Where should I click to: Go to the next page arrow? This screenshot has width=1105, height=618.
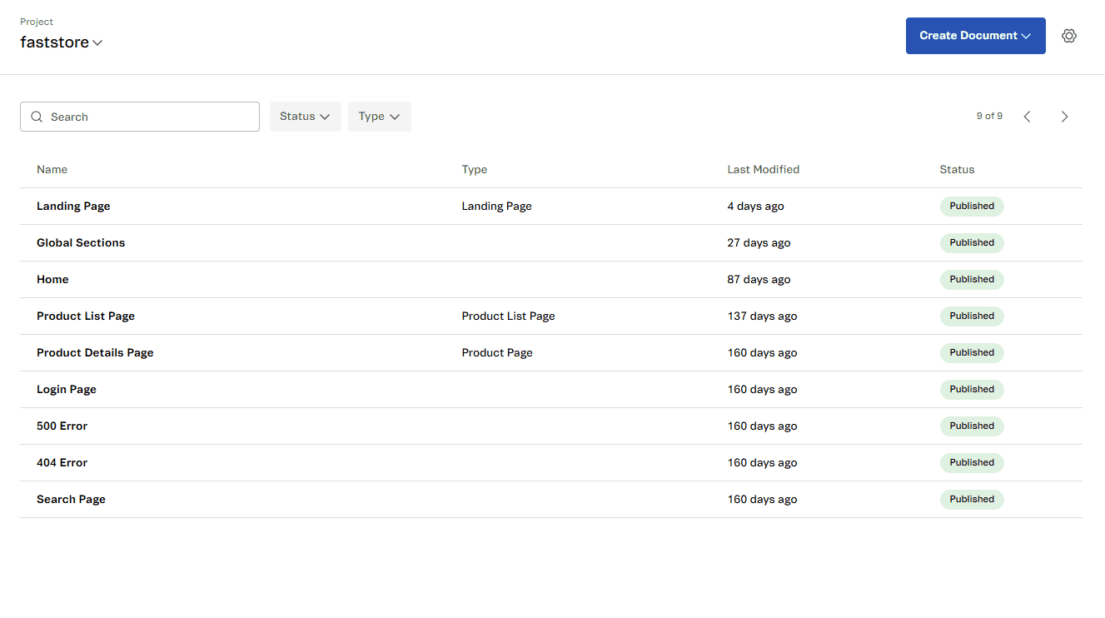pos(1064,117)
